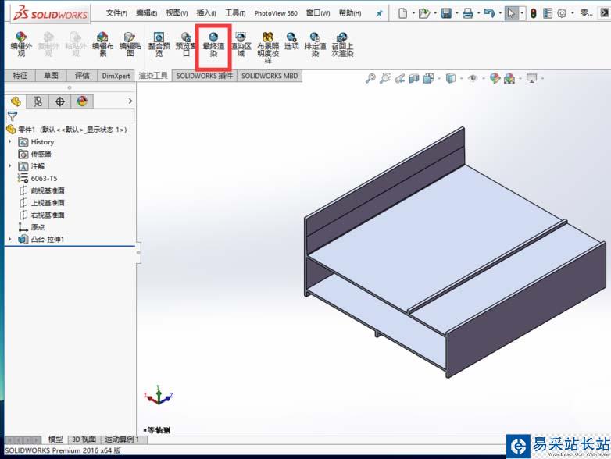Open Apply Scene in heads-up toolbar
The height and width of the screenshot is (459, 611).
click(x=509, y=79)
